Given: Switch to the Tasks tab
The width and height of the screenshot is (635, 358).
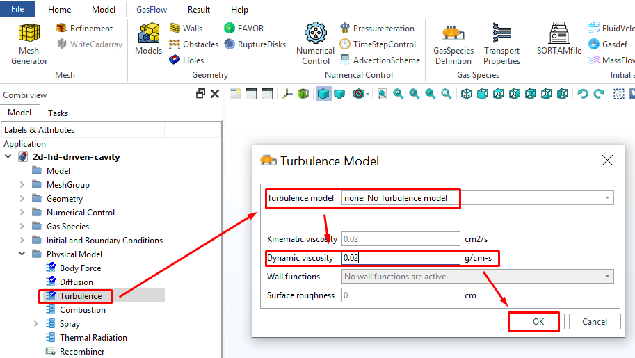Looking at the screenshot, I should 58,113.
